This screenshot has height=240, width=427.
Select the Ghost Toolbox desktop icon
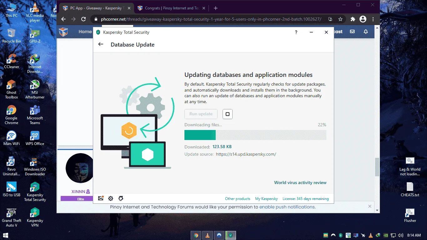coord(12,89)
